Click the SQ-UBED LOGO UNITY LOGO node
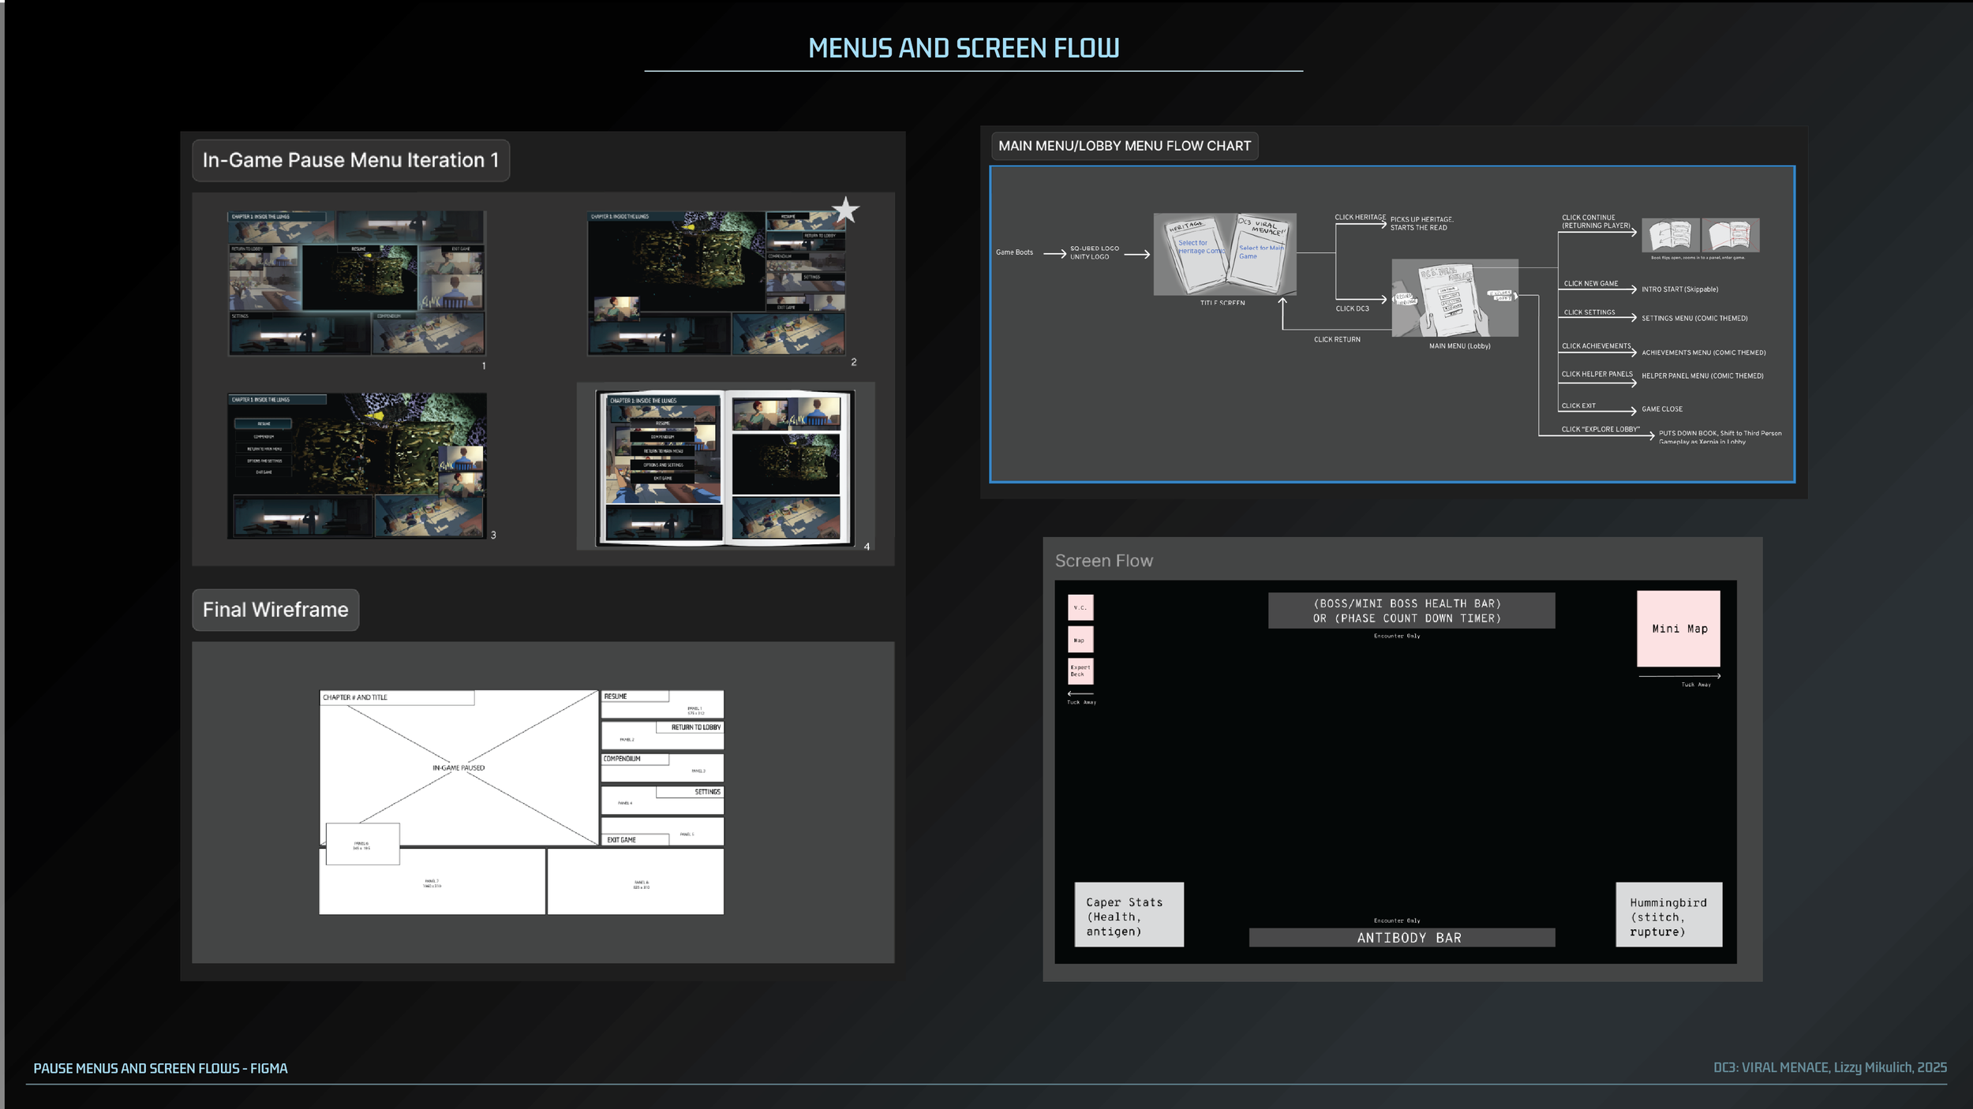Image resolution: width=1973 pixels, height=1109 pixels. [x=1094, y=252]
